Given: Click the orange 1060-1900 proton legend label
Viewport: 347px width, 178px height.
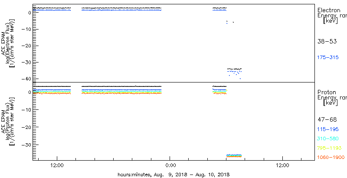Looking at the screenshot, I should pos(331,157).
